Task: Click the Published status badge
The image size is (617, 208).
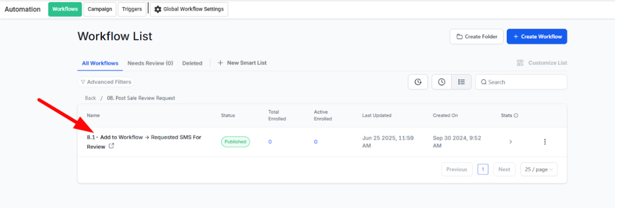Action: [235, 142]
